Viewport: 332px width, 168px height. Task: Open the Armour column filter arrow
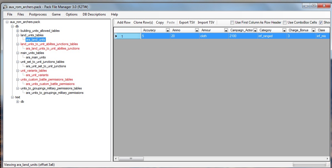point(226,30)
